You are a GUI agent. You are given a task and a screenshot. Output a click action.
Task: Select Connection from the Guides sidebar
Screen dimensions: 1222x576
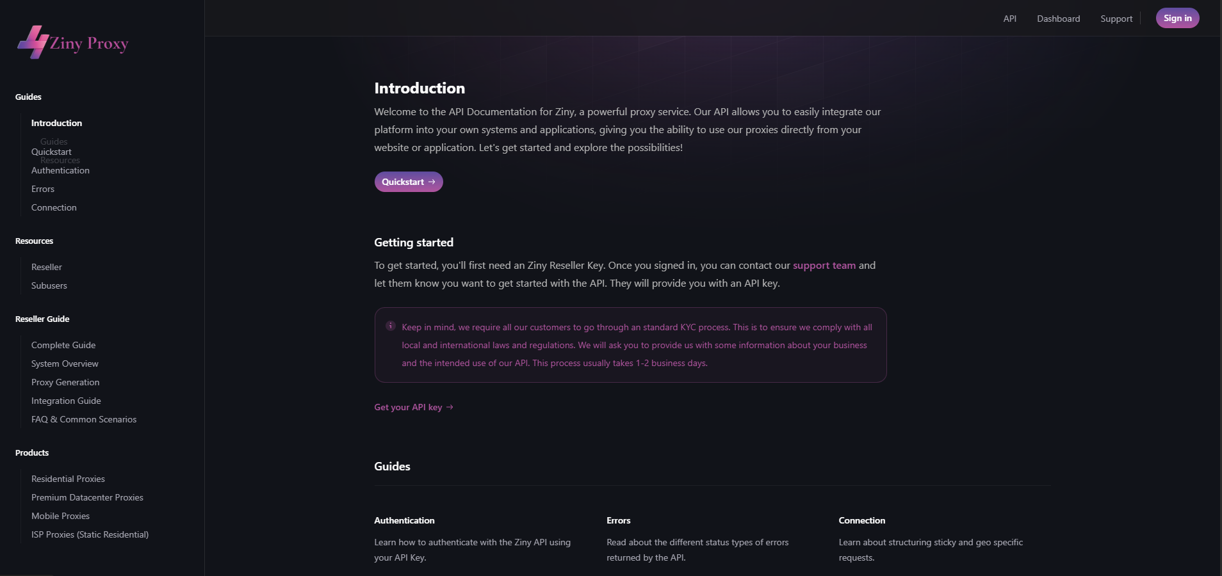tap(54, 207)
